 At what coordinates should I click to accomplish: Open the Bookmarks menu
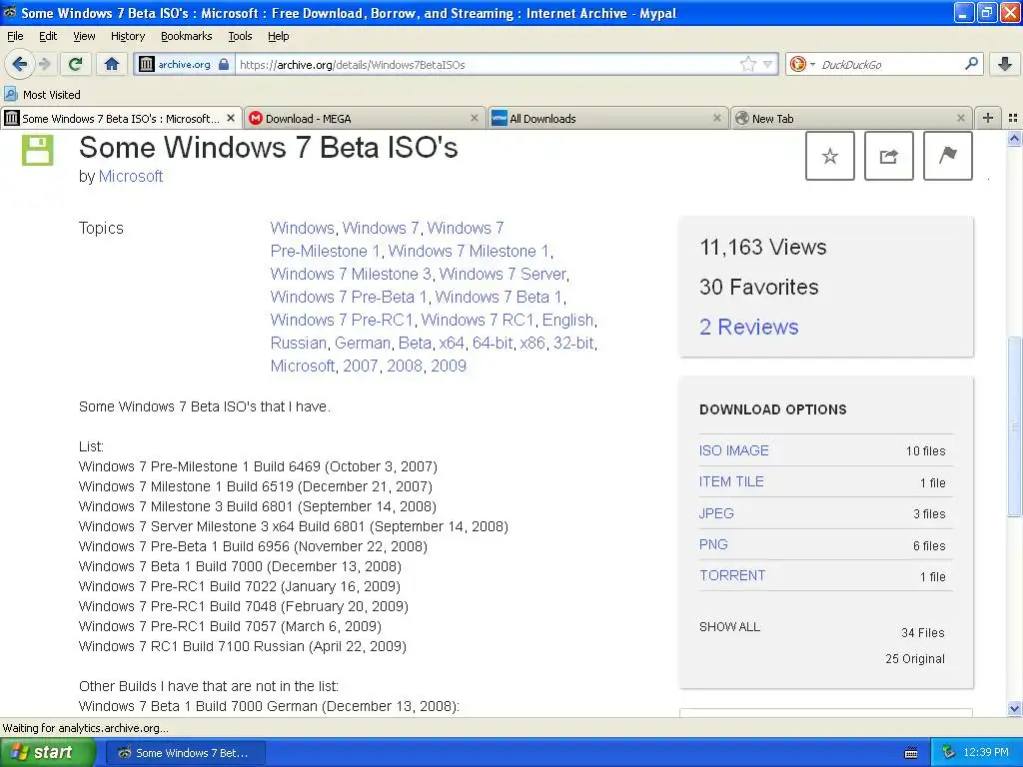click(186, 36)
